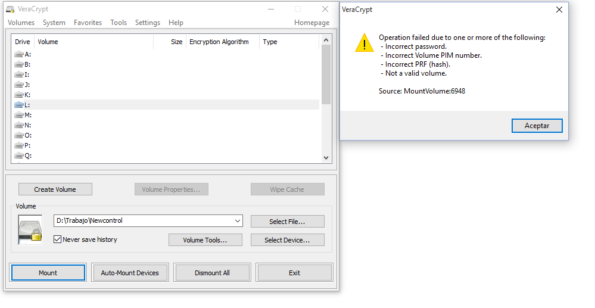Open the Help menu
The image size is (595, 308).
[x=176, y=23]
